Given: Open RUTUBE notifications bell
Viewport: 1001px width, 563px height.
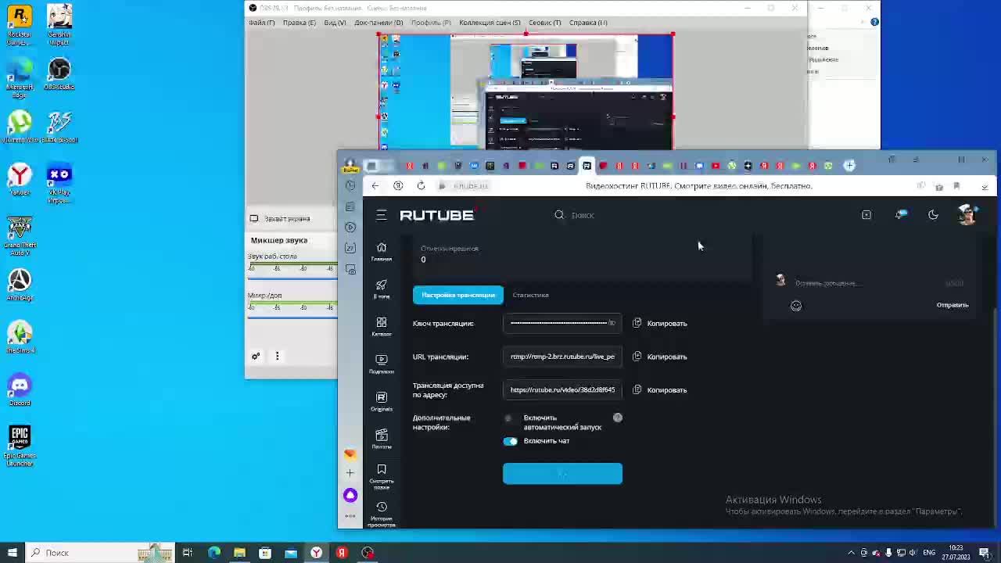Looking at the screenshot, I should (901, 215).
